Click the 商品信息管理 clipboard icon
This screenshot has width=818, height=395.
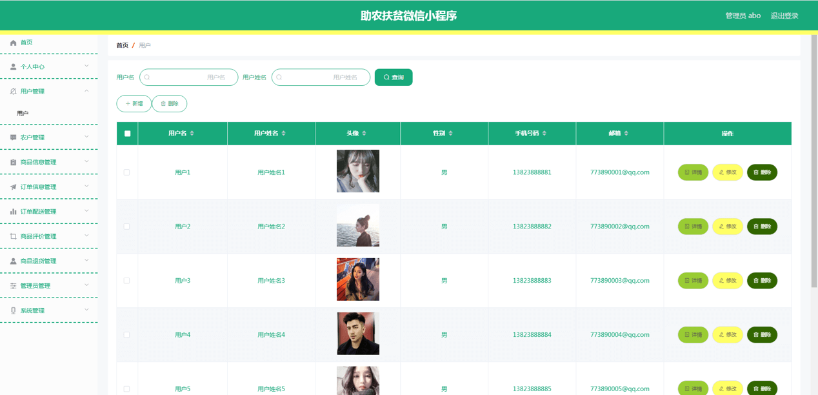pos(13,163)
